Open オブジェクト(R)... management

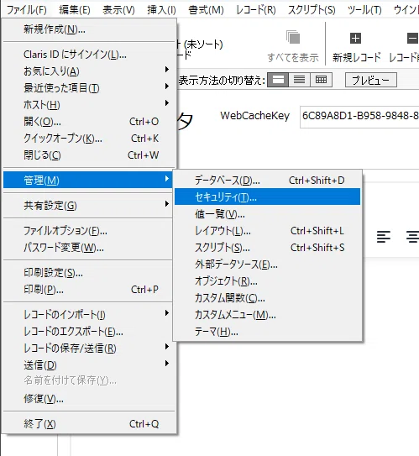tap(267, 281)
